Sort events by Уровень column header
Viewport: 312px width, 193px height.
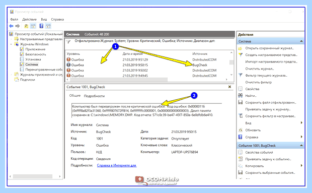point(73,54)
